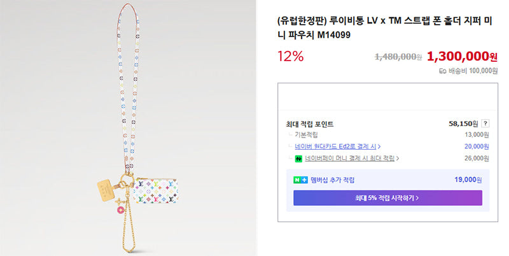Image resolution: width=509 pixels, height=256 pixels.
Task: Click the 12% discount rate
Action: click(291, 57)
